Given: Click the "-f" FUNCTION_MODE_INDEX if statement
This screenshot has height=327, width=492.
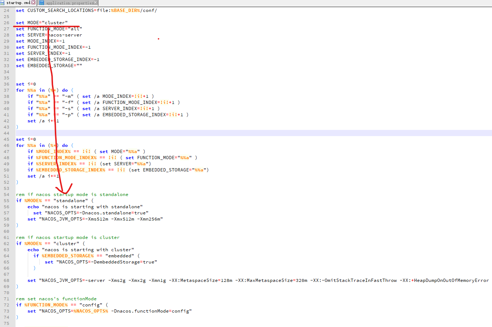Looking at the screenshot, I should [x=104, y=103].
